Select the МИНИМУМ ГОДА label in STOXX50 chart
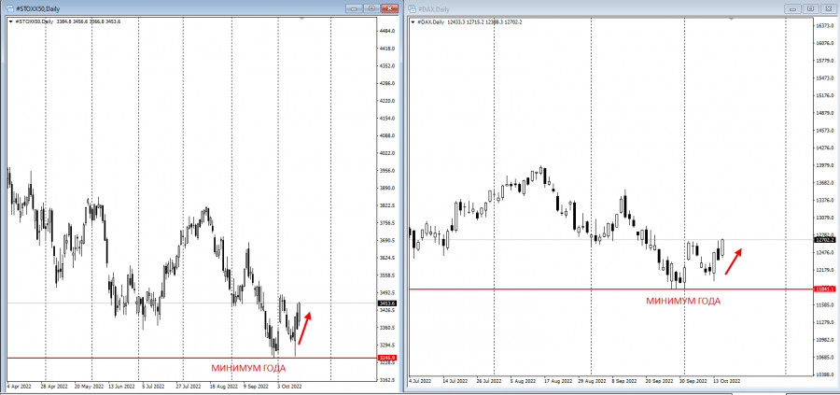Image resolution: width=840 pixels, height=395 pixels. pos(248,368)
